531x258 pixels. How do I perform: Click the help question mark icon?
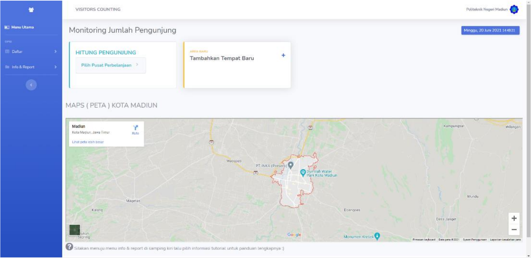pyautogui.click(x=69, y=247)
